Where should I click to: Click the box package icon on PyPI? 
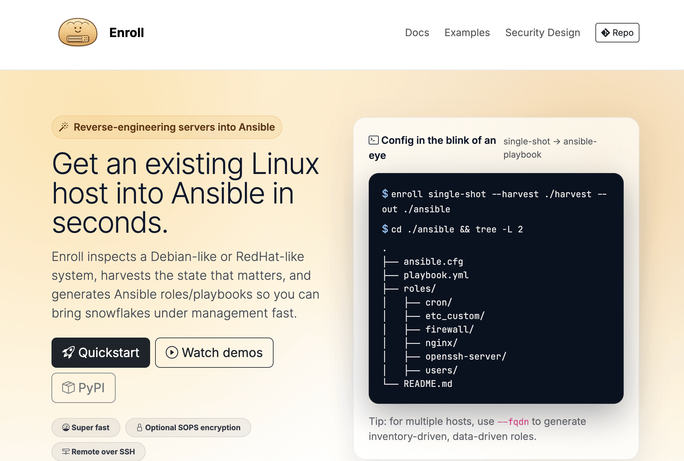point(68,388)
